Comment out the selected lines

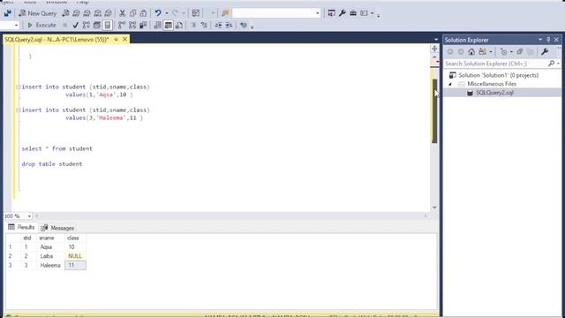[x=193, y=25]
